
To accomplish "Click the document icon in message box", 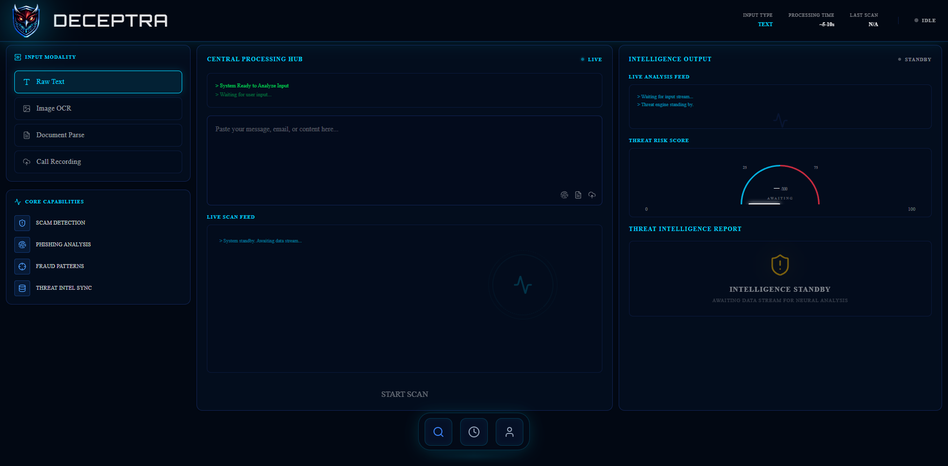I will point(578,195).
